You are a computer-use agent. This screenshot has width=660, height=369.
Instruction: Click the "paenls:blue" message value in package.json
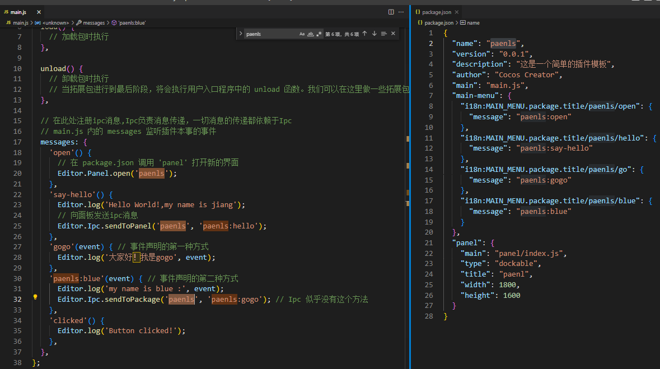tap(544, 212)
